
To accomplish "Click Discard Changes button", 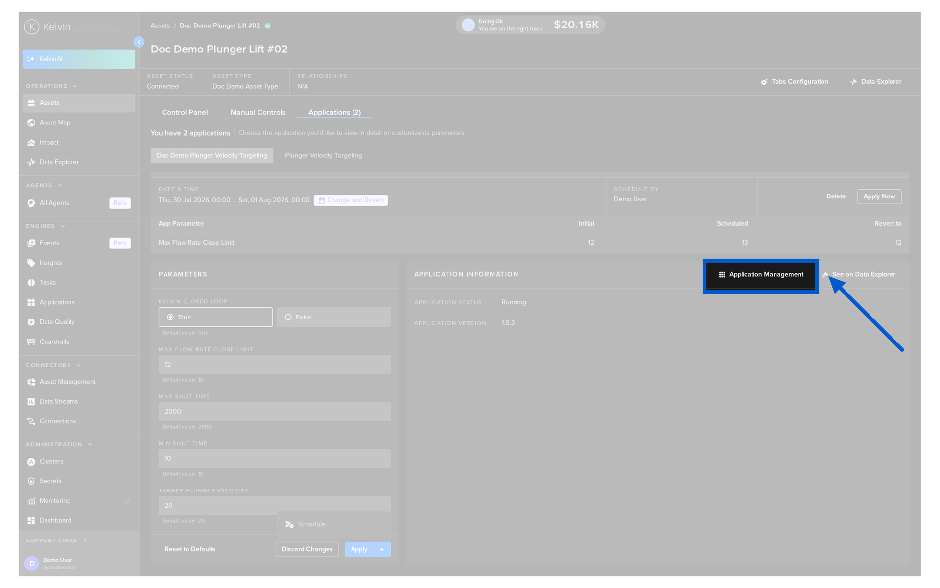I will [x=307, y=549].
